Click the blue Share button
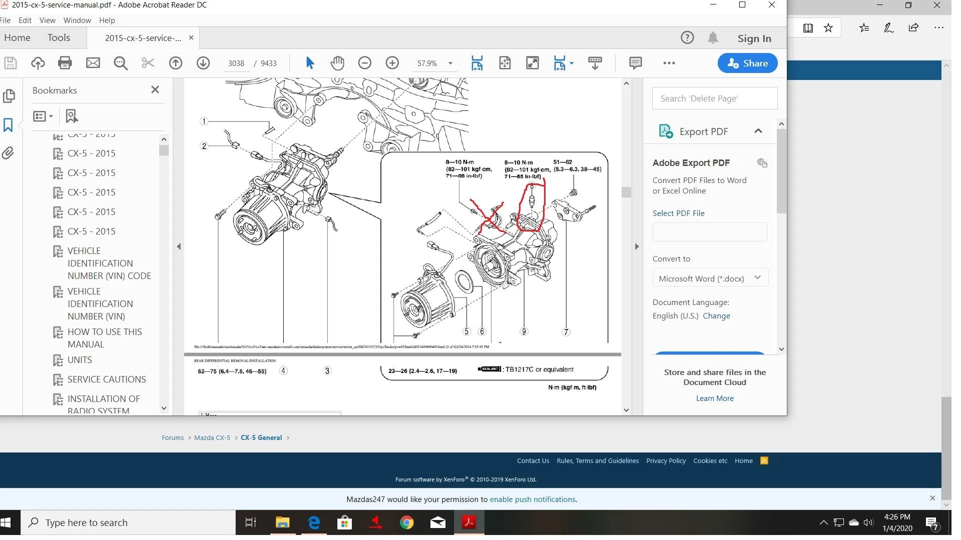This screenshot has width=961, height=540. [x=747, y=63]
